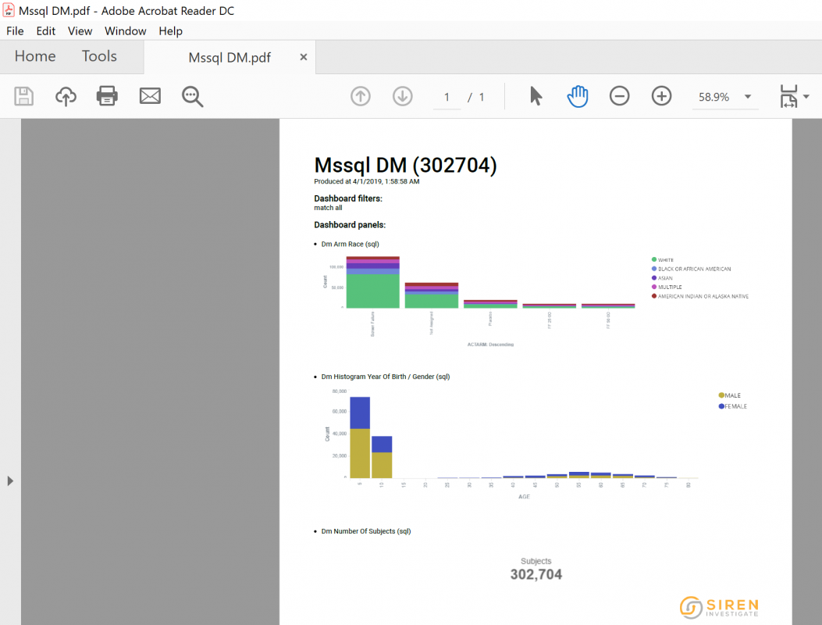This screenshot has height=625, width=822.
Task: Click the AGE axis label
Action: point(524,496)
